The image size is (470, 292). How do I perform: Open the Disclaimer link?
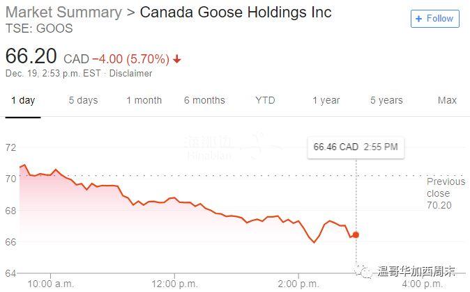click(x=131, y=74)
